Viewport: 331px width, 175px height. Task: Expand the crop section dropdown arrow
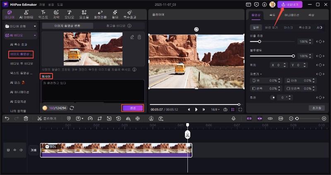click(261, 74)
